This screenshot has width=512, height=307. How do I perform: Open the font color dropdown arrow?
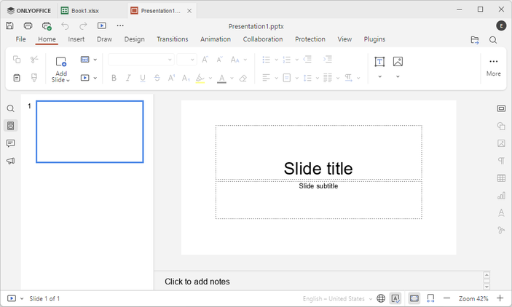(x=232, y=79)
